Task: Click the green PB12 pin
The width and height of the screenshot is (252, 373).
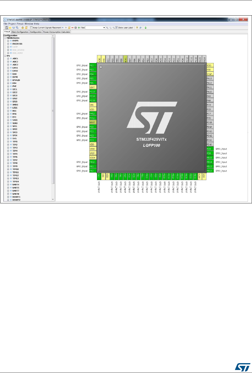Action: click(210, 171)
